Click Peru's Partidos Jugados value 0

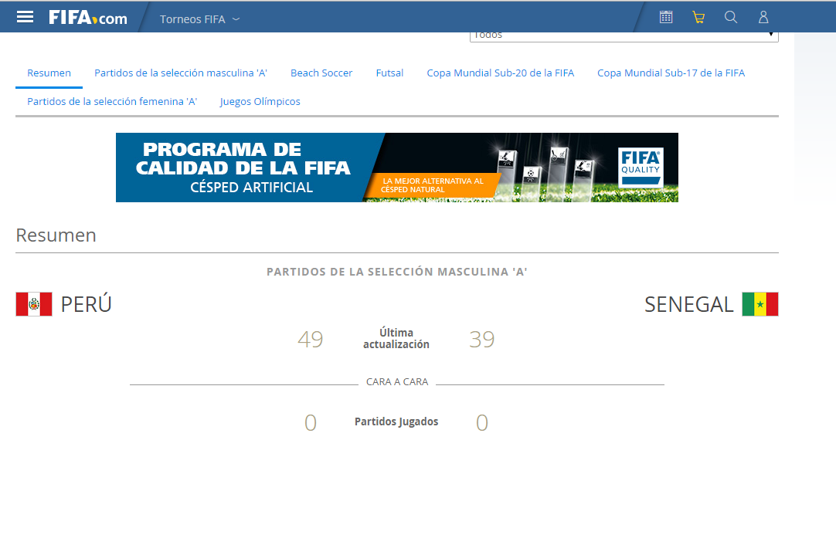[x=311, y=422]
